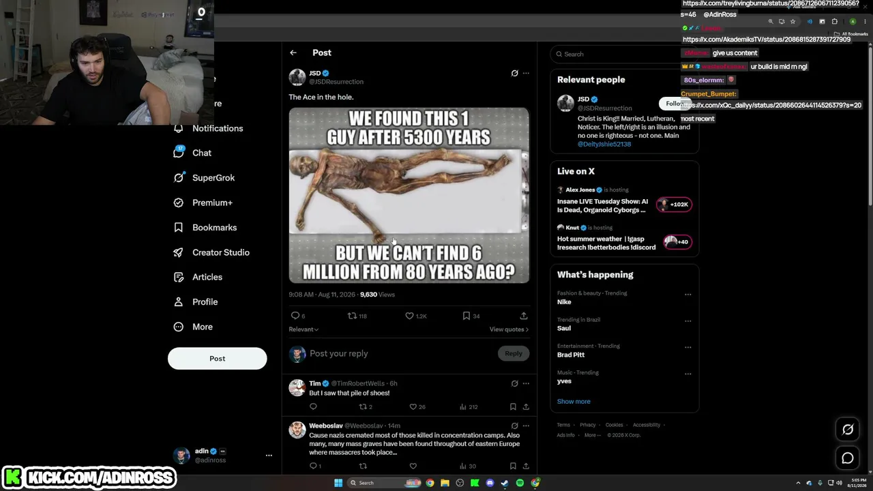The width and height of the screenshot is (873, 491).
Task: Open the @DeityJshie52138 profile link
Action: click(x=604, y=145)
